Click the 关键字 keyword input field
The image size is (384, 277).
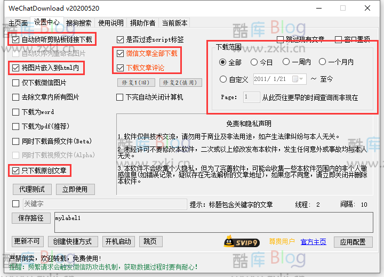click(x=105, y=204)
